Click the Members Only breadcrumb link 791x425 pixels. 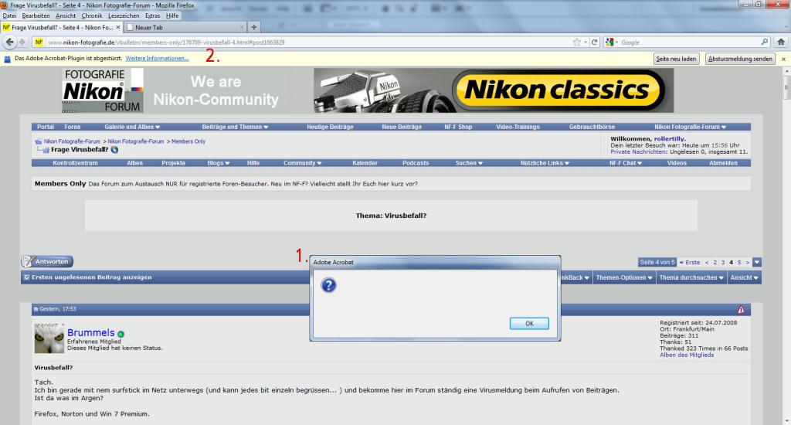[x=188, y=142]
